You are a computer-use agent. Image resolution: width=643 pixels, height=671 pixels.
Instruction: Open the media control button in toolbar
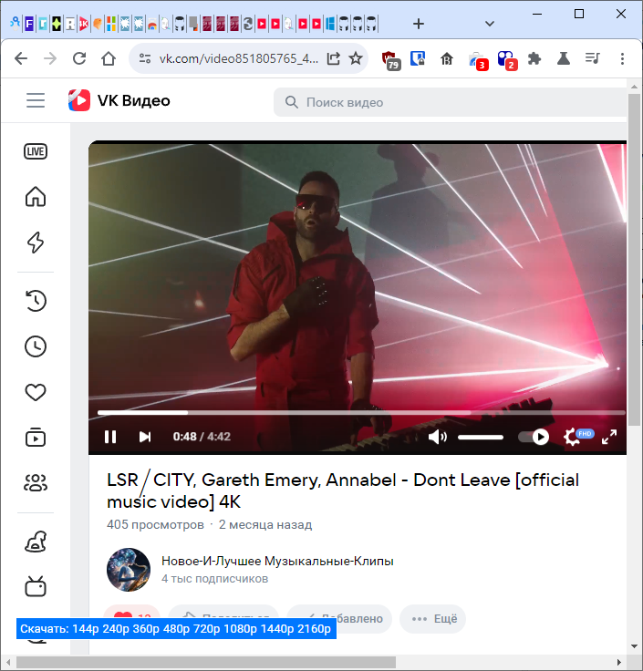[593, 58]
